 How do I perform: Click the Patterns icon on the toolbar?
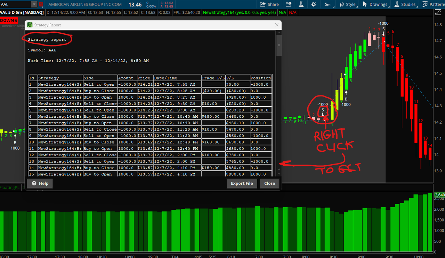(433, 5)
